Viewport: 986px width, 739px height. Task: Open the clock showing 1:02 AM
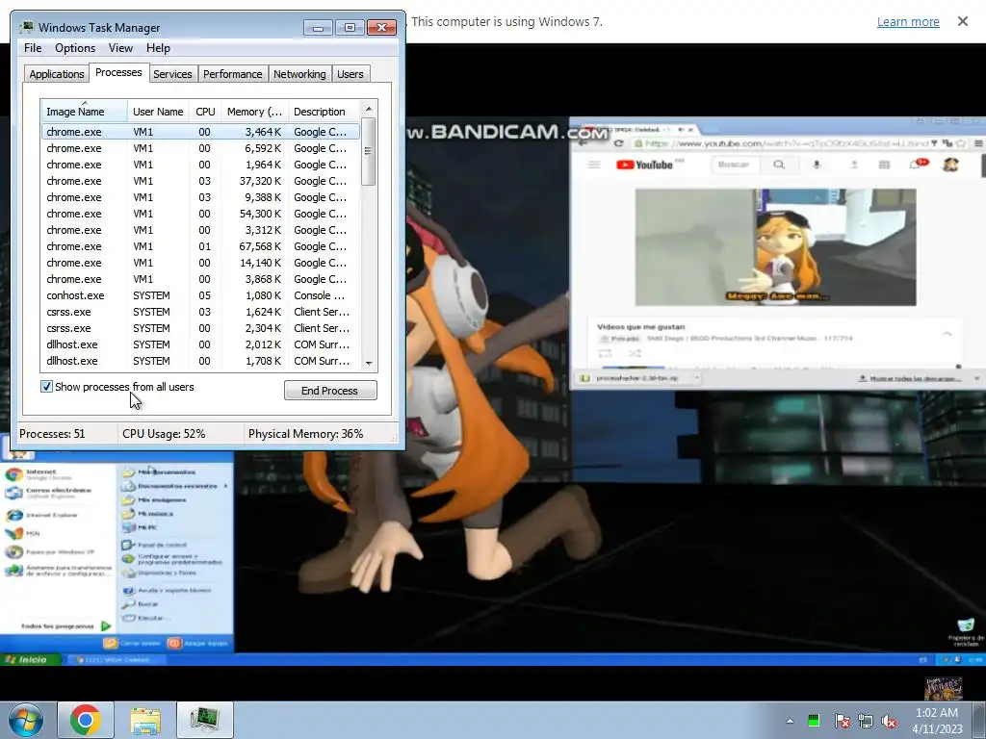pyautogui.click(x=937, y=721)
